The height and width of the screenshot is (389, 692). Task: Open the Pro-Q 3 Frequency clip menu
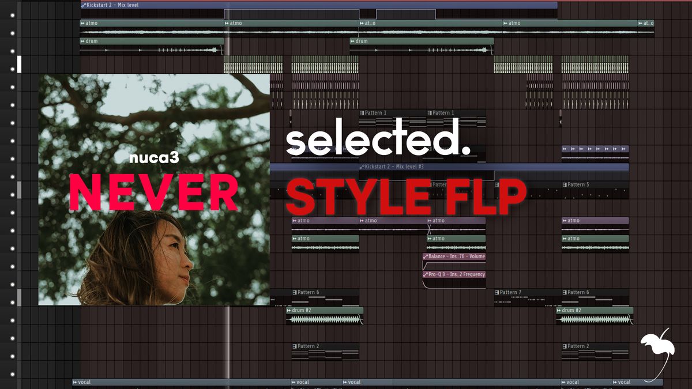tap(425, 275)
